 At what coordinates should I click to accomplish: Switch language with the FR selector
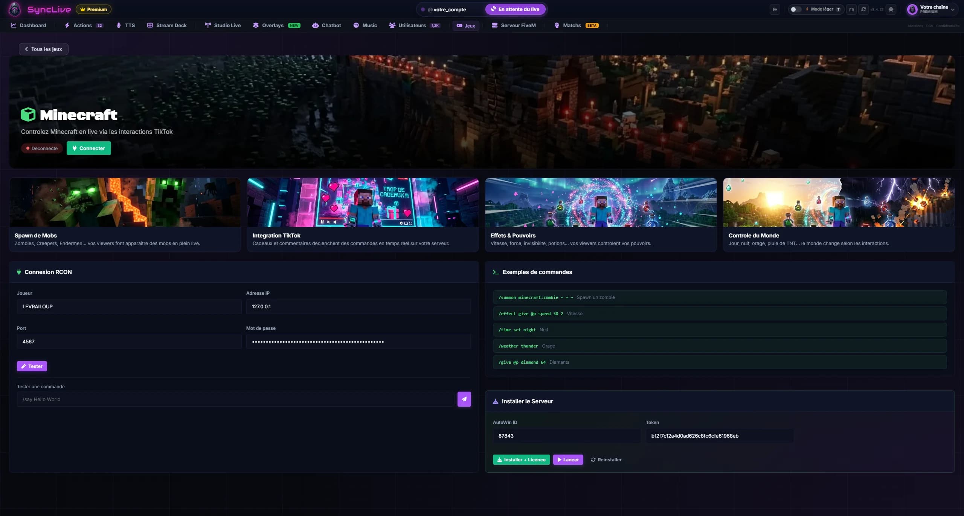pos(851,9)
